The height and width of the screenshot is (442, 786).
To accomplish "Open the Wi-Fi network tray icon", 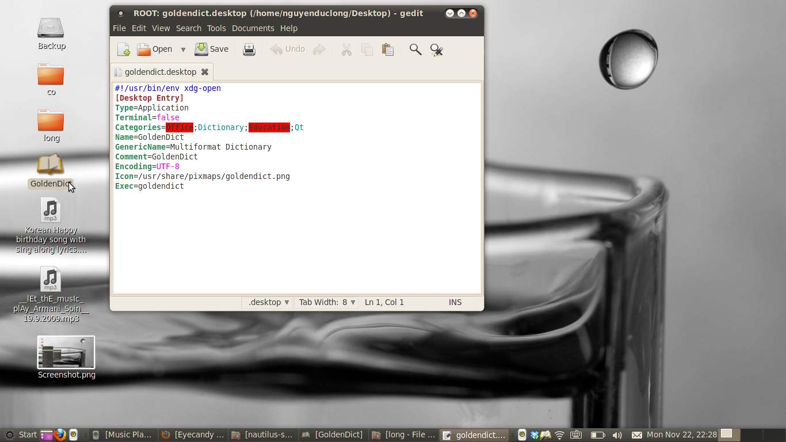I will [x=559, y=435].
